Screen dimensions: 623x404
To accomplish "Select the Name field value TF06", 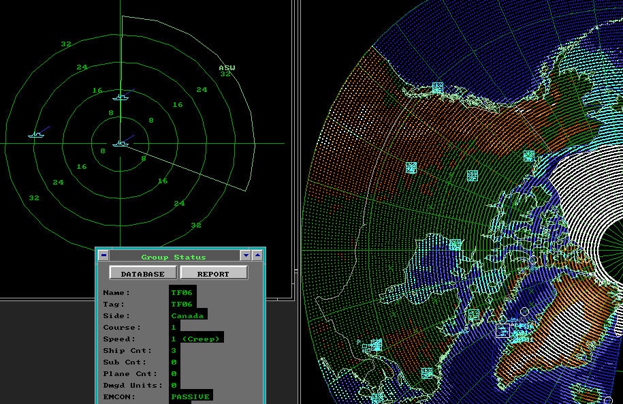I will point(182,292).
